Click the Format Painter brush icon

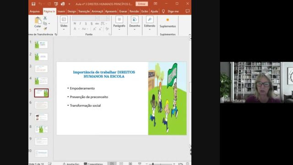(x=45, y=28)
